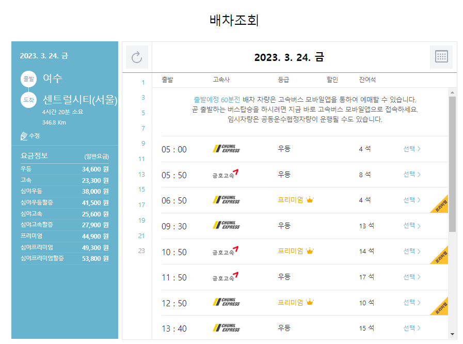Screen dimensions: 463x344
Task: Jump to hour 15 in time list
Action: click(142, 190)
